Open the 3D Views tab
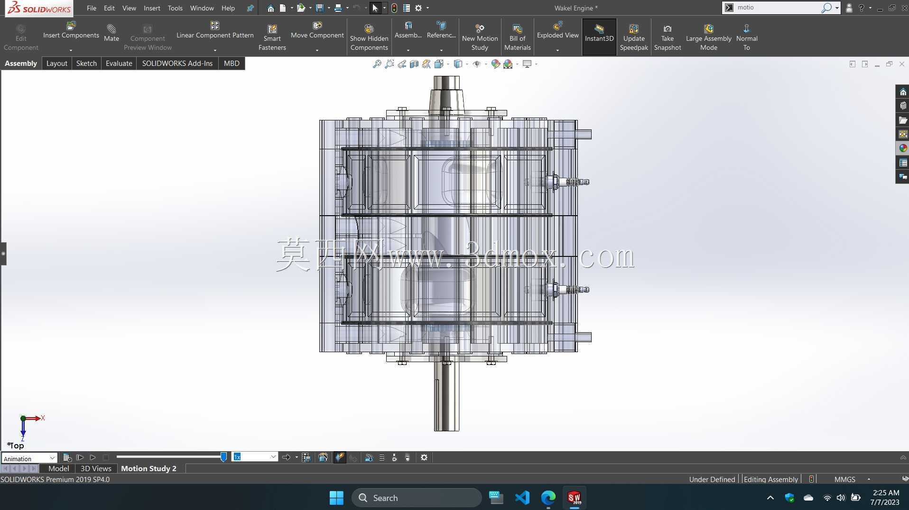Screen dimensions: 909x510 [x=95, y=468]
